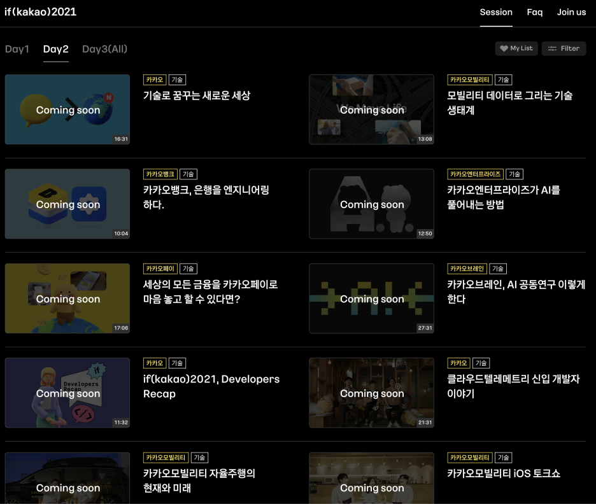Click 카카오모빌리티 tag on iOS 토크쇼 session
Viewport: 596px width, 504px height.
(470, 458)
